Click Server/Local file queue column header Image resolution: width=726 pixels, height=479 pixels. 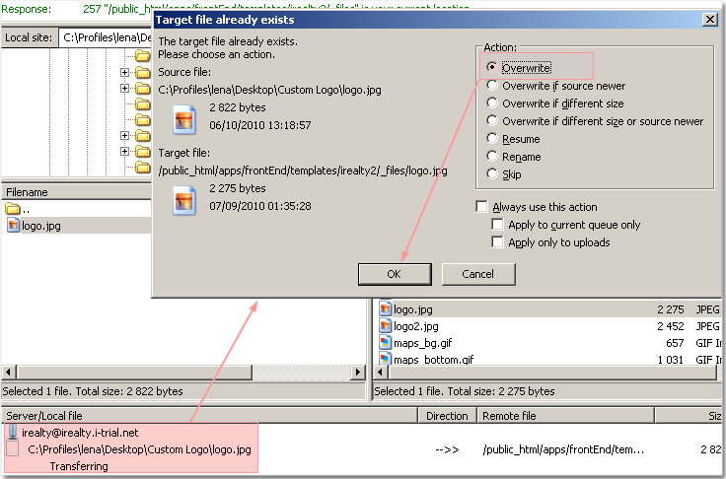[x=209, y=416]
